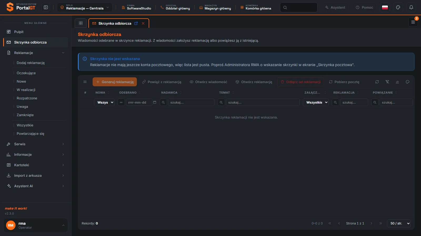Select the Oczekujące submenu item
The height and width of the screenshot is (236, 421).
[x=26, y=73]
